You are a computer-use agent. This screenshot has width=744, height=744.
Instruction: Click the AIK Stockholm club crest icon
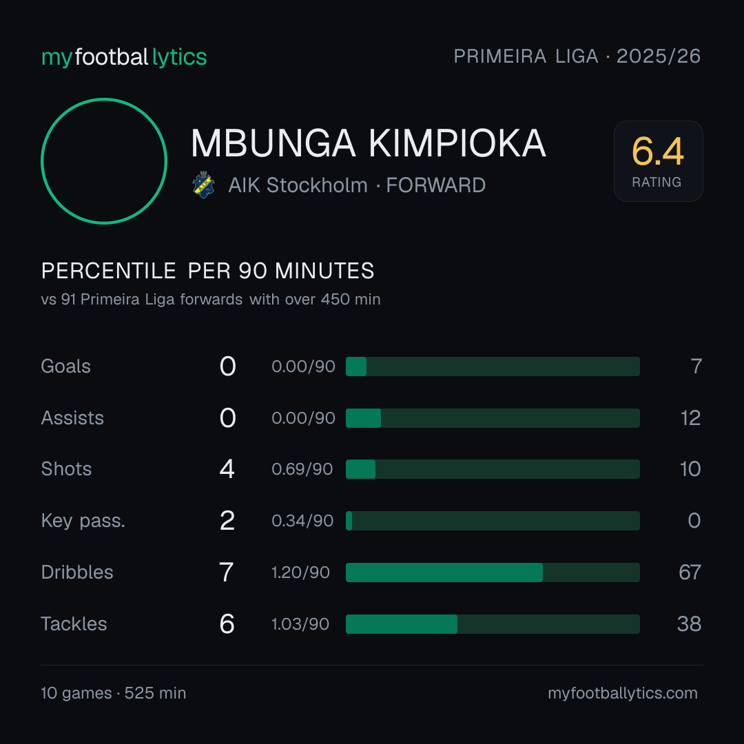click(203, 185)
